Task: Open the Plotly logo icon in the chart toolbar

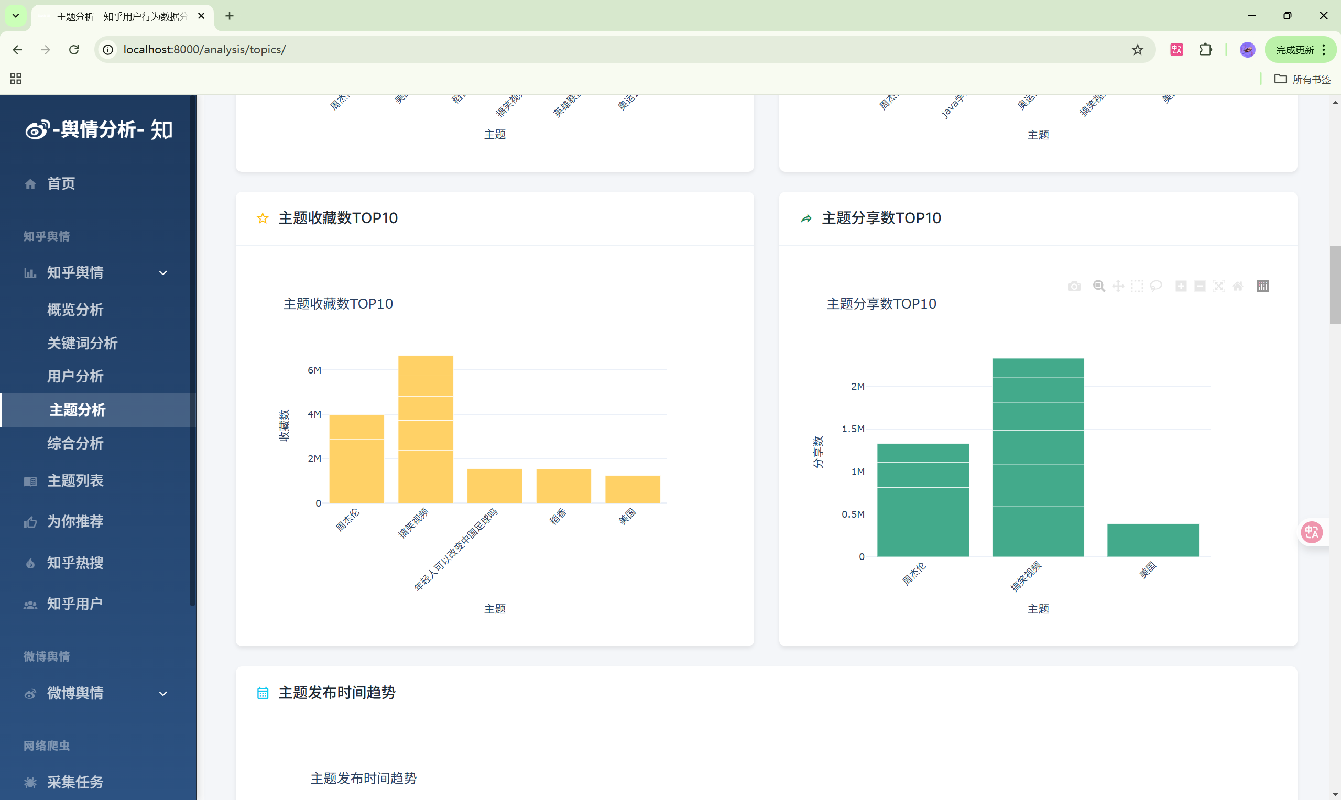Action: point(1263,286)
